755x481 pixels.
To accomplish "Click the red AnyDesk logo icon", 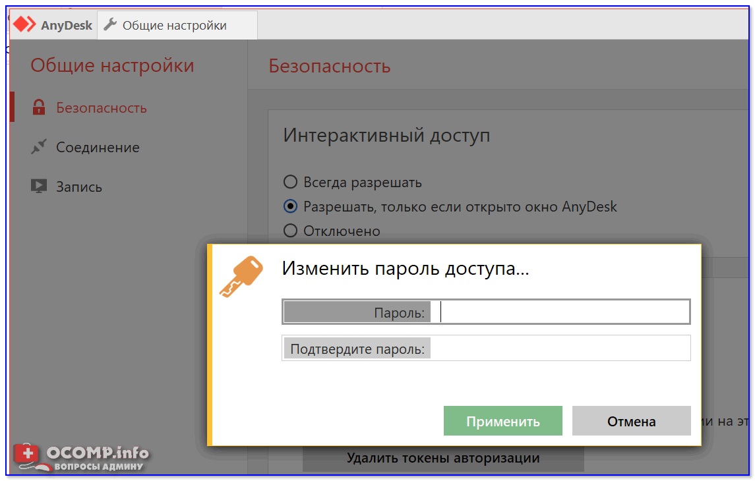I will [x=24, y=24].
